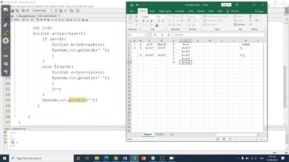Screen dimensions: 289x162
Task: Increase font size with the larger A icon
Action: pos(159,21)
